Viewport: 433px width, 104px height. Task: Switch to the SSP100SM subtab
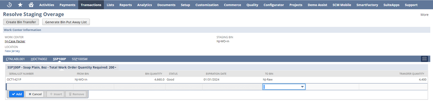coord(80,59)
